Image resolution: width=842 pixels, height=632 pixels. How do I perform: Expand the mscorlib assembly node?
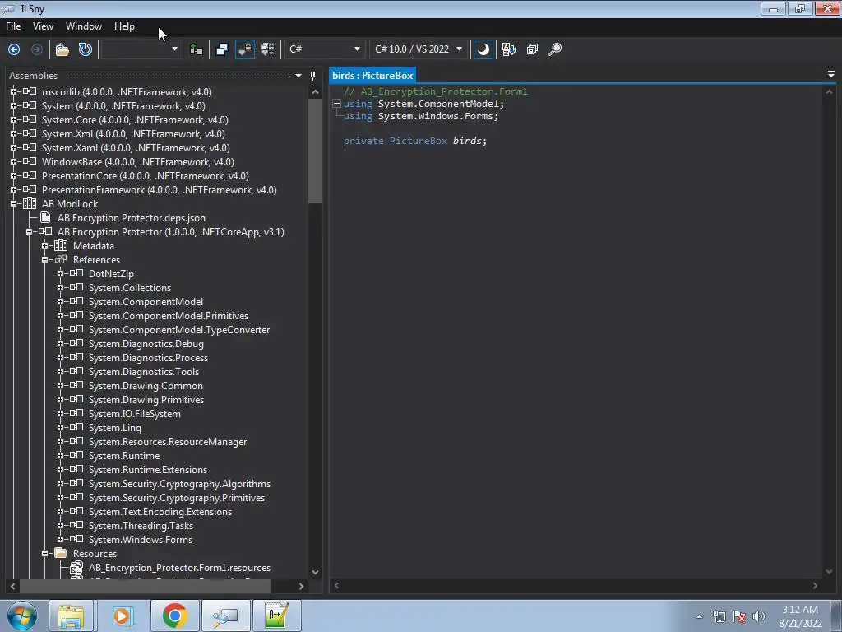click(13, 92)
